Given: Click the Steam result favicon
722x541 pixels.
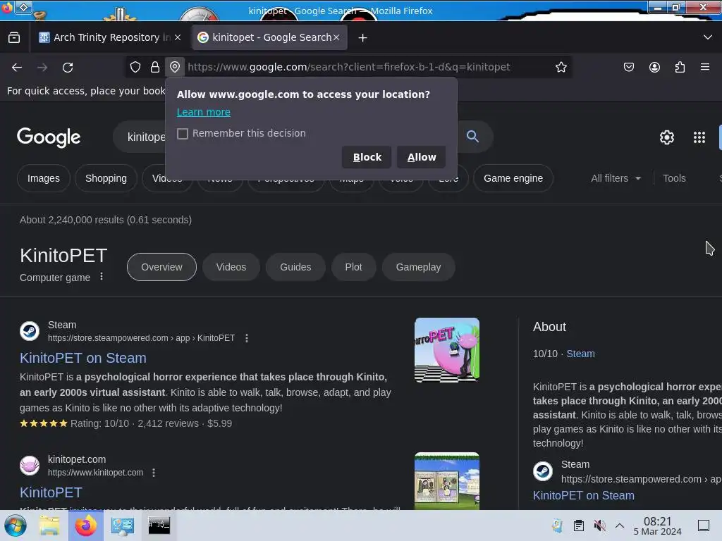Looking at the screenshot, I should point(30,331).
